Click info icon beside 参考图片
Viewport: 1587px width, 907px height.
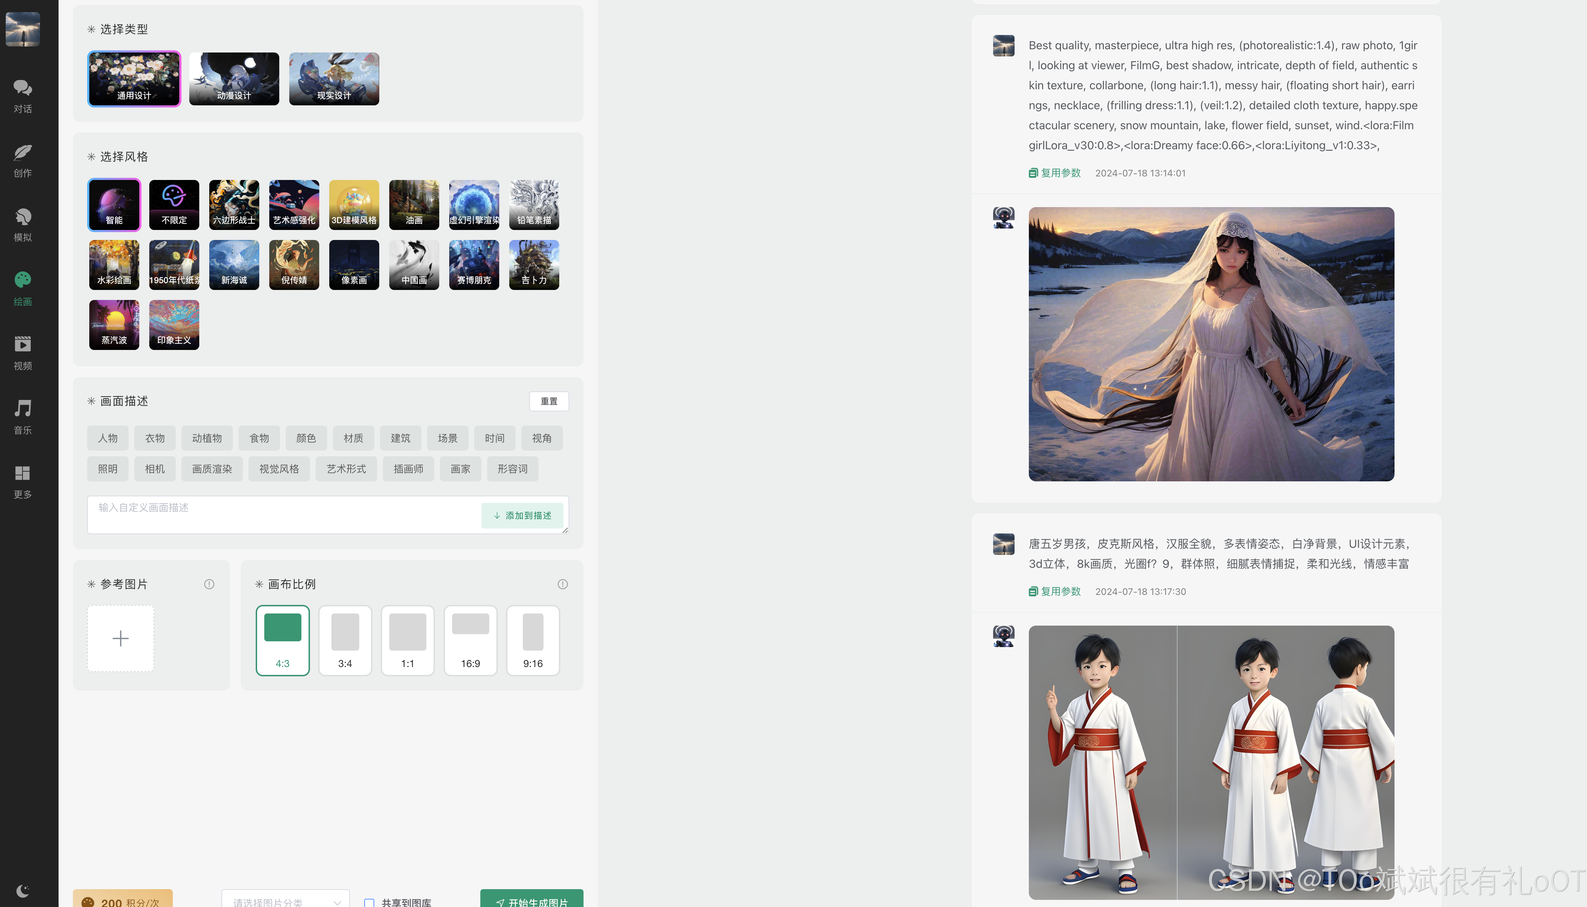click(x=209, y=584)
